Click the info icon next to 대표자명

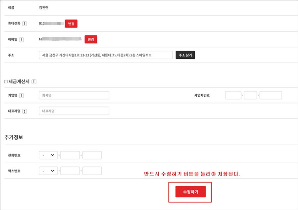coord(25,111)
